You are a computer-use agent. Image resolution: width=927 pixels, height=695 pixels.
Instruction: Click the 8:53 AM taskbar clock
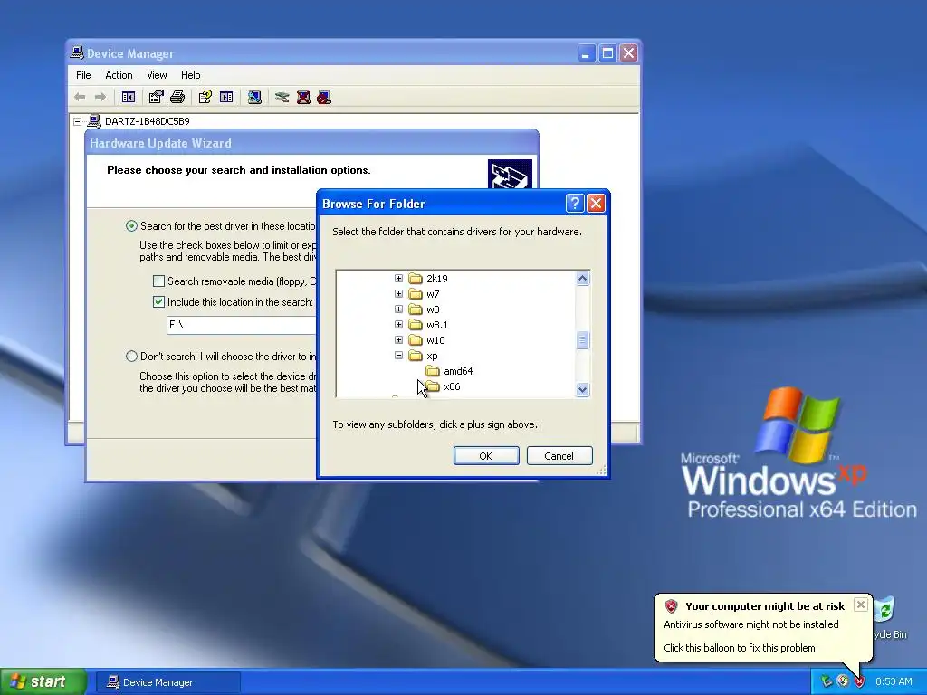click(x=894, y=682)
